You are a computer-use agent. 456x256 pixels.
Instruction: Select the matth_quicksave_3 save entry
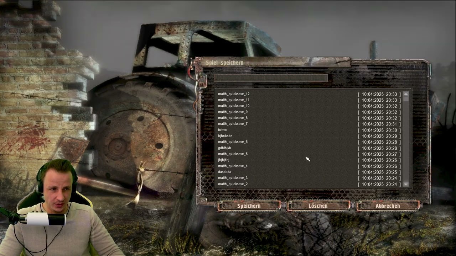click(309, 178)
